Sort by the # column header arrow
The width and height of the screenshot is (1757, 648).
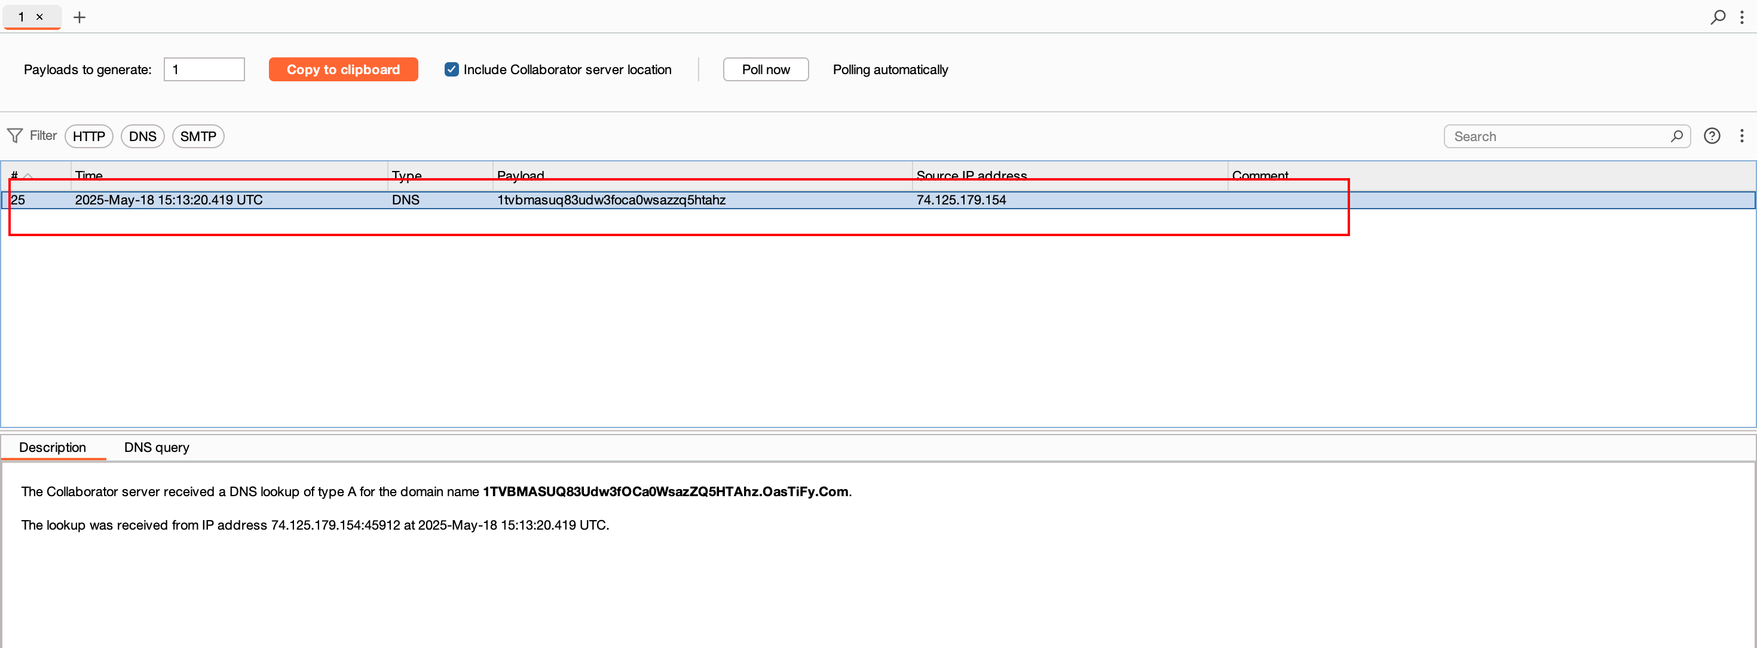28,176
